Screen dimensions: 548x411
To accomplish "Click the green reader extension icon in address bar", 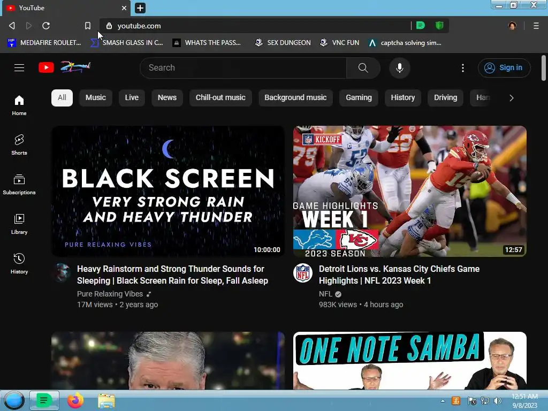I will (421, 26).
